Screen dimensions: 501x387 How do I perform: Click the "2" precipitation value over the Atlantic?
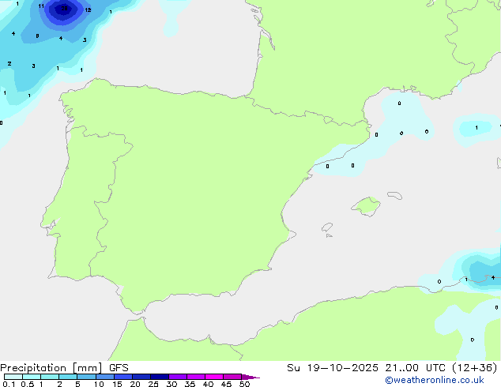[x=9, y=63]
